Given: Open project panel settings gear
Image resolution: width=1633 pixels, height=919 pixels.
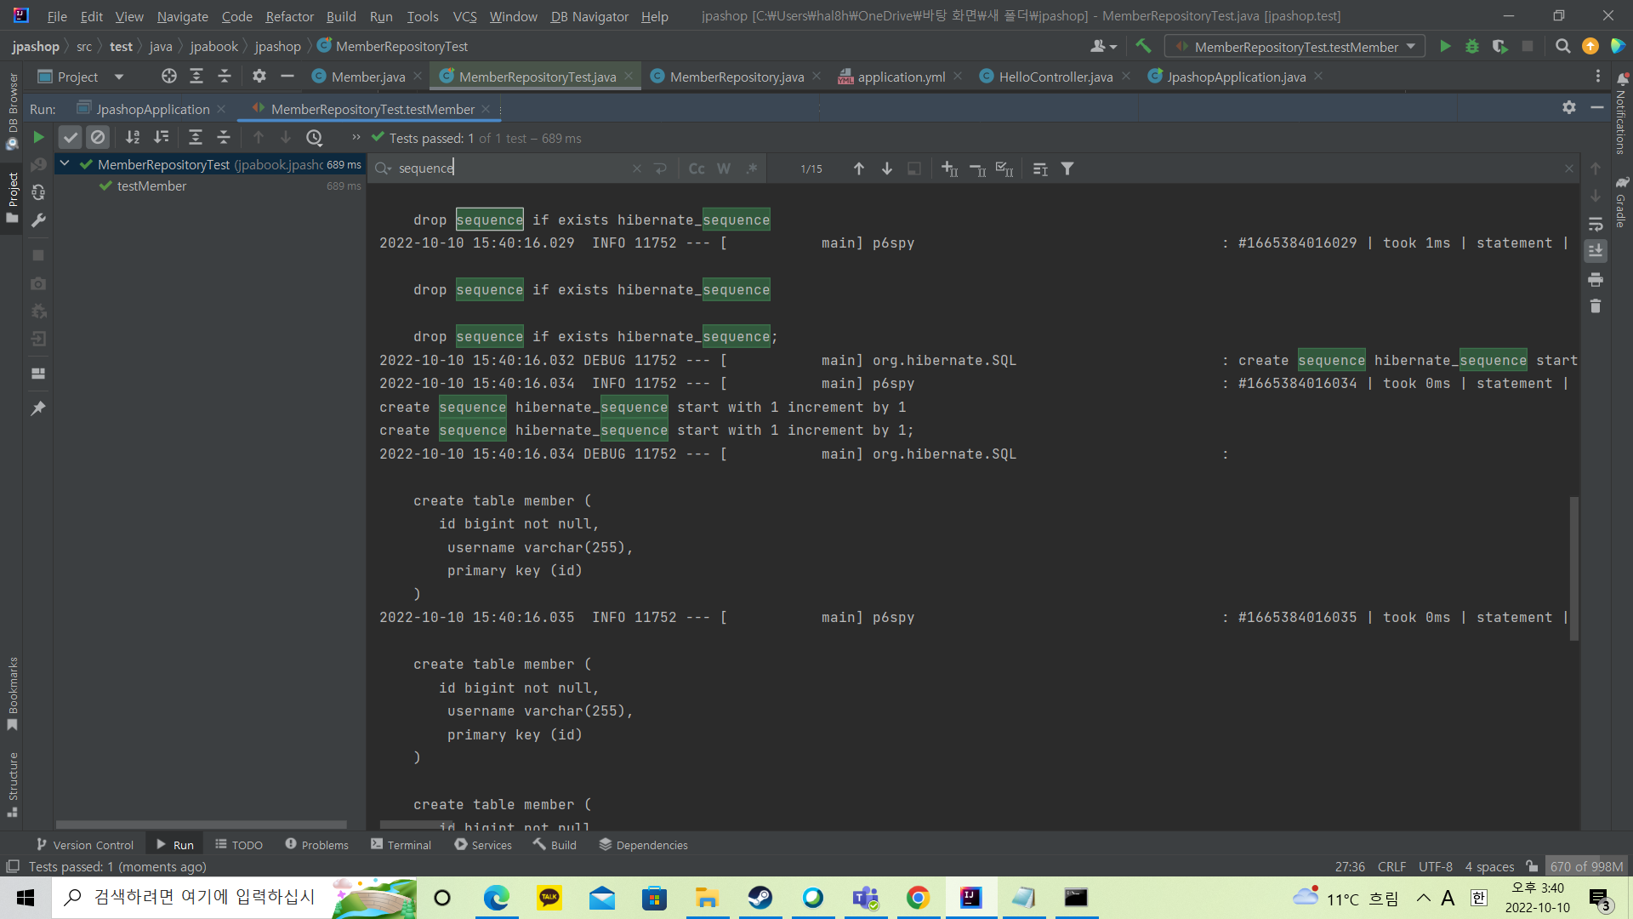Looking at the screenshot, I should pyautogui.click(x=259, y=77).
